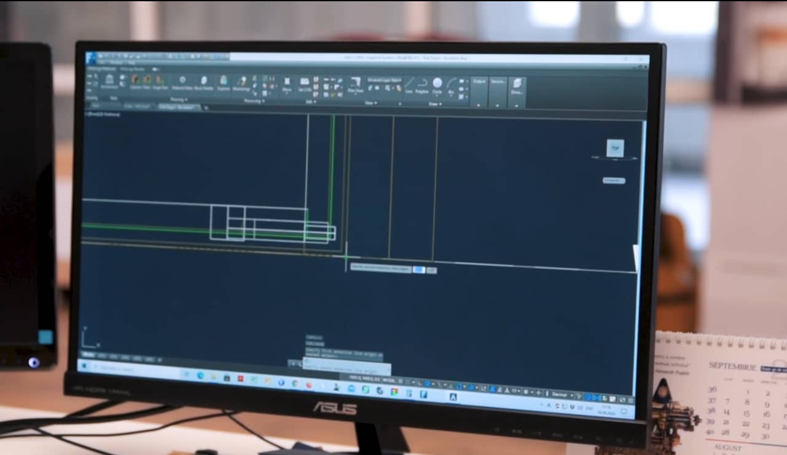Click the MODEL status bar button
Viewport: 787px width, 455px height.
point(390,379)
